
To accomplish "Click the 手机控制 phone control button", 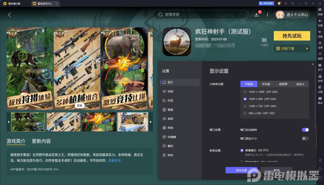I will click(266, 3).
